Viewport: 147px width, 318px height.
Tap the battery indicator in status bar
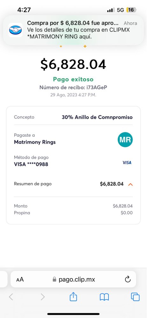click(131, 10)
